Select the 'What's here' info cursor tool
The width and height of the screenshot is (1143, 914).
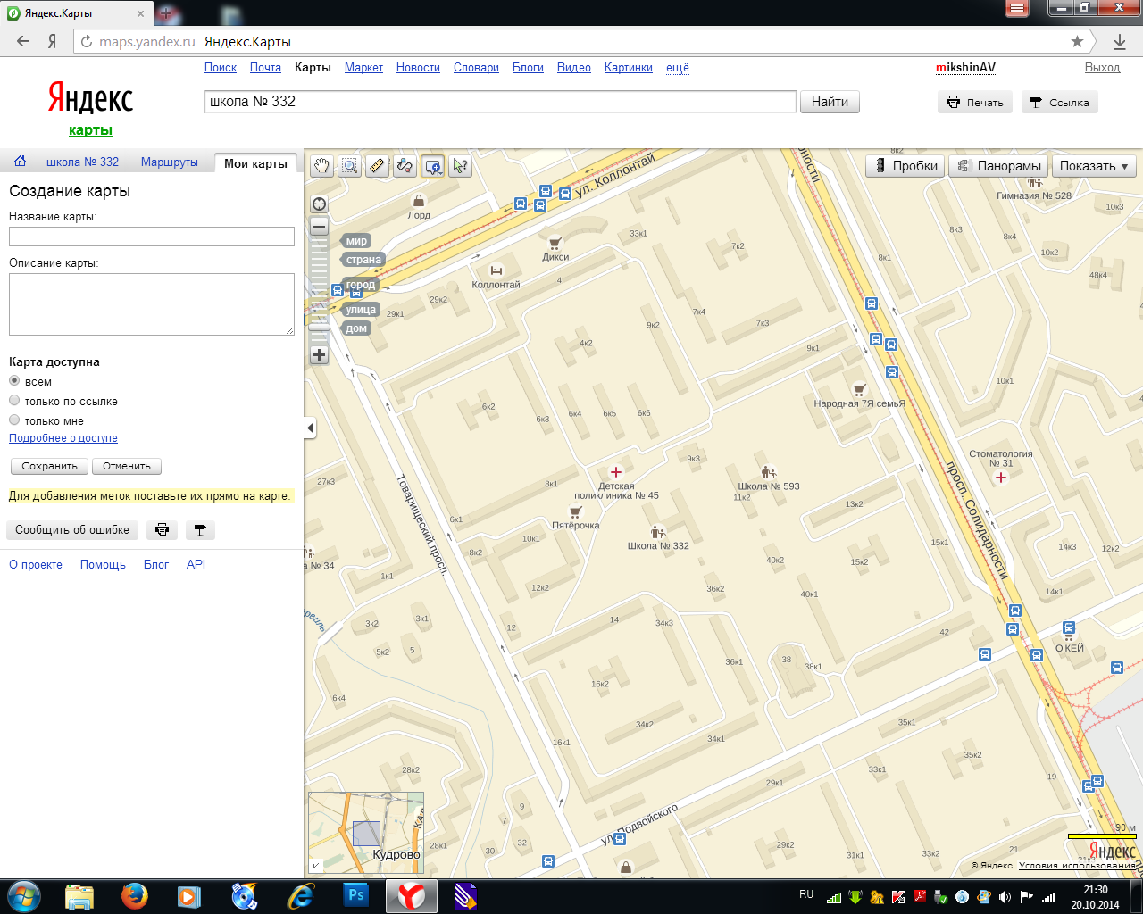click(460, 166)
